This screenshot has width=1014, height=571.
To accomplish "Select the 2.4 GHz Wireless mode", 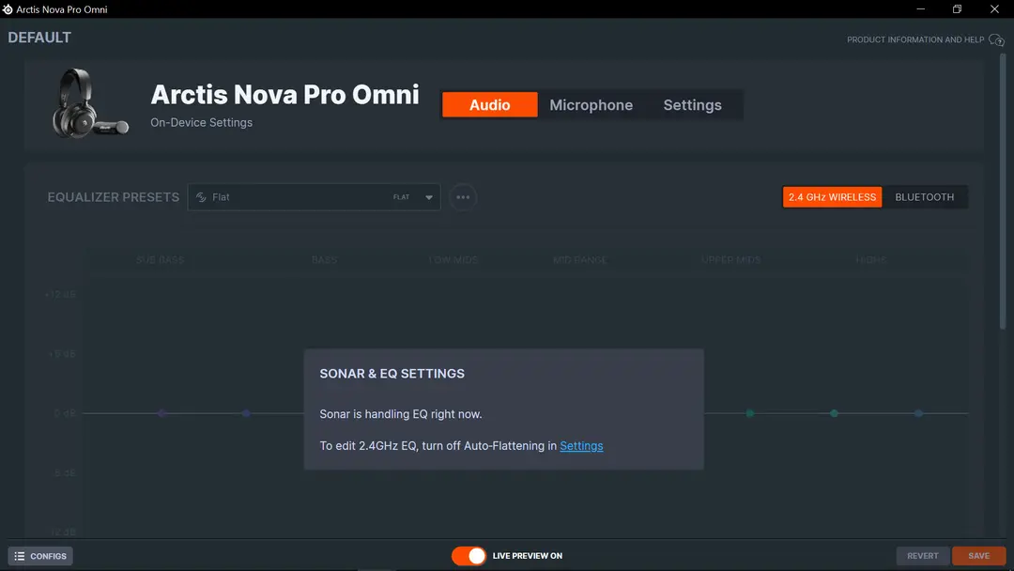I will [832, 197].
